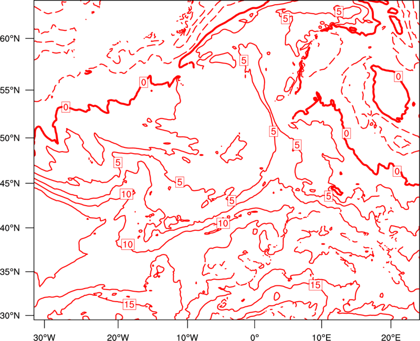Select the 10°E longitude axis label

pyautogui.click(x=321, y=337)
